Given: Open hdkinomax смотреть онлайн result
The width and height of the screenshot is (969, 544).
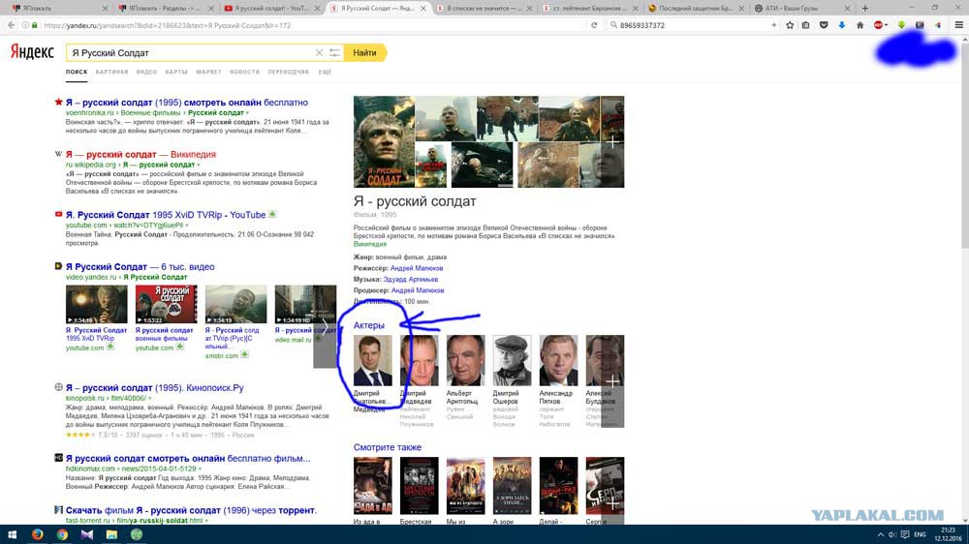Looking at the screenshot, I should 188,458.
